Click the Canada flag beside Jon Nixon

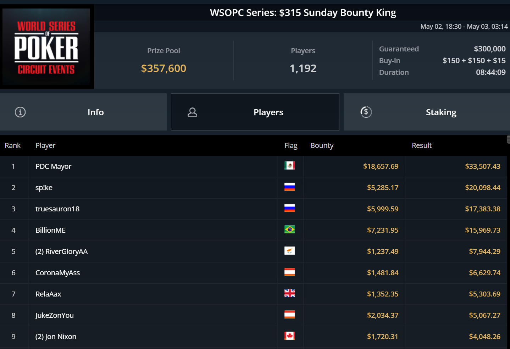[290, 336]
